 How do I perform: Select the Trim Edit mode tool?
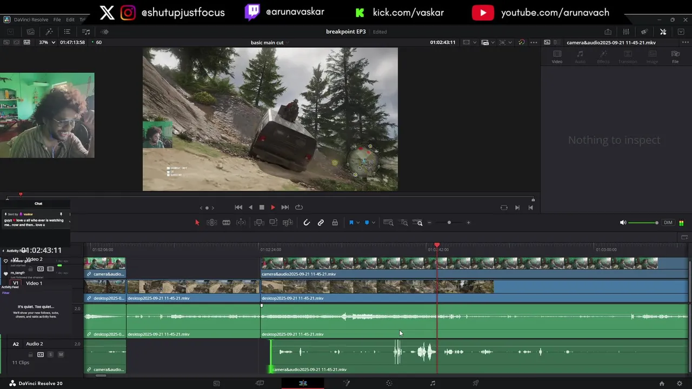[212, 223]
